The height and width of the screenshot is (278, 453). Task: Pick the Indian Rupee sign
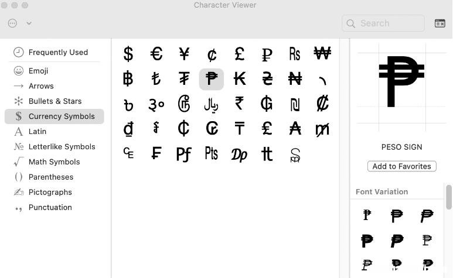pyautogui.click(x=239, y=104)
